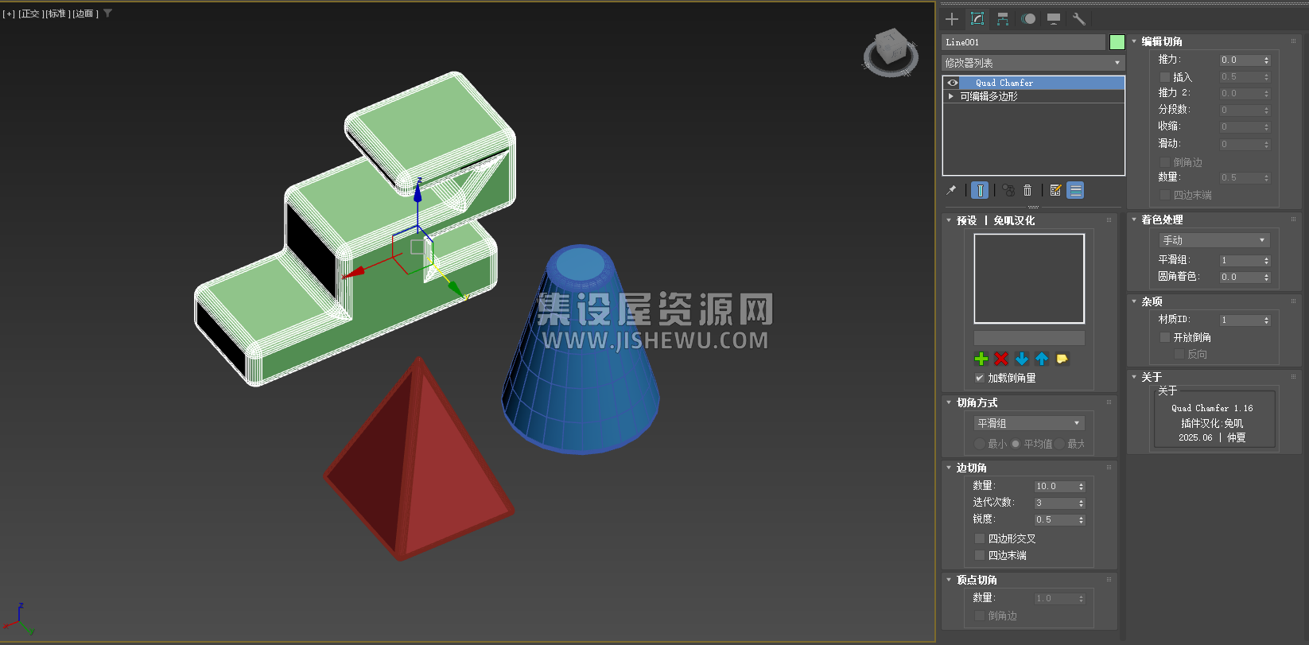Open the 修改器列表 dropdown
The image size is (1309, 645).
(x=1033, y=63)
